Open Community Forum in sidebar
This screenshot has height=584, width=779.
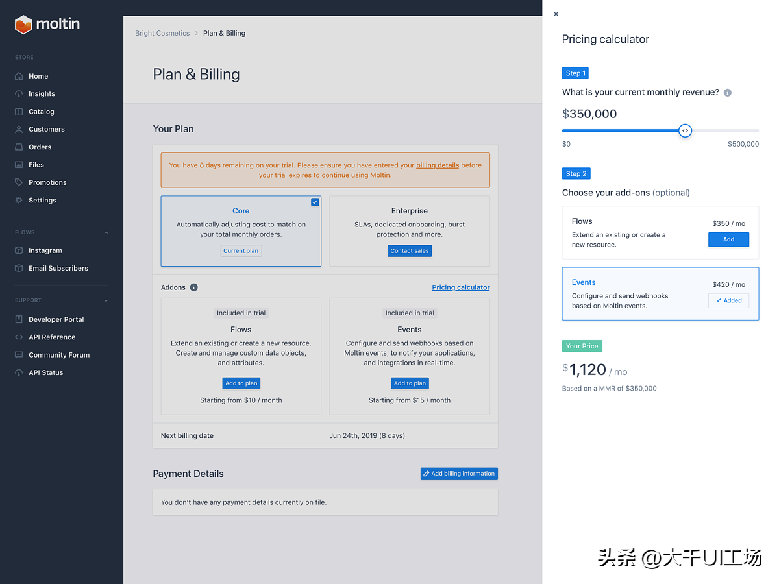pyautogui.click(x=59, y=355)
